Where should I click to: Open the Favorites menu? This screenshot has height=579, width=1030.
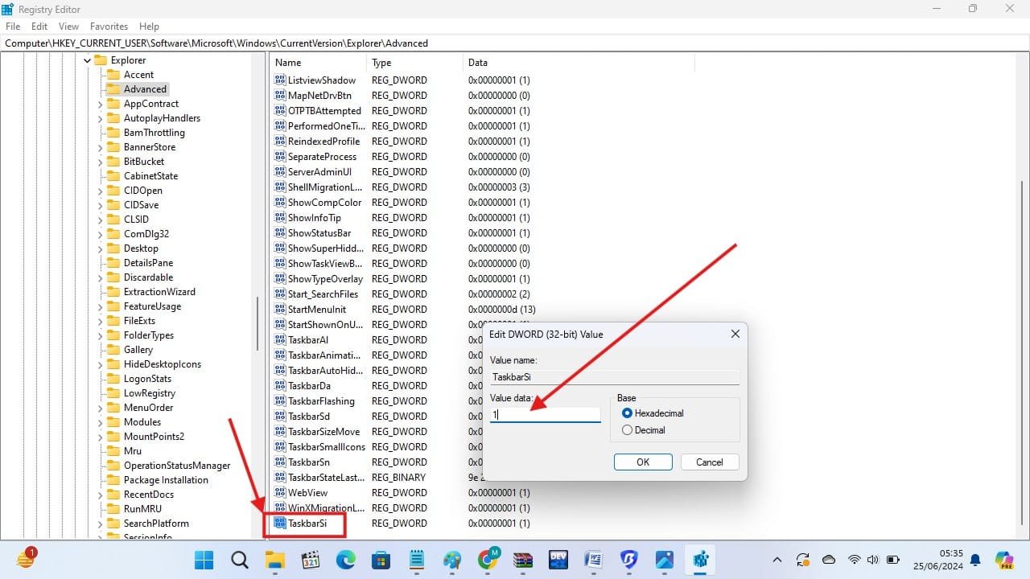pyautogui.click(x=109, y=26)
